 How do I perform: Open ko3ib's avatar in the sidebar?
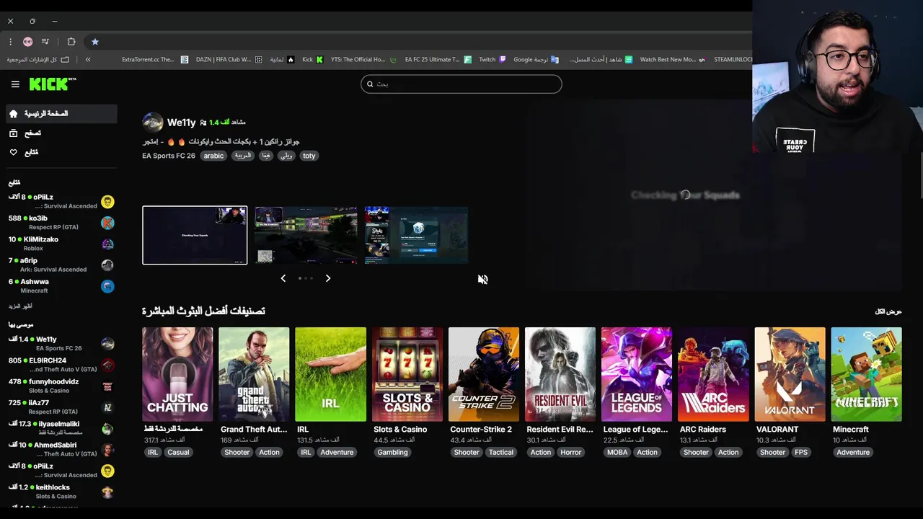click(107, 223)
